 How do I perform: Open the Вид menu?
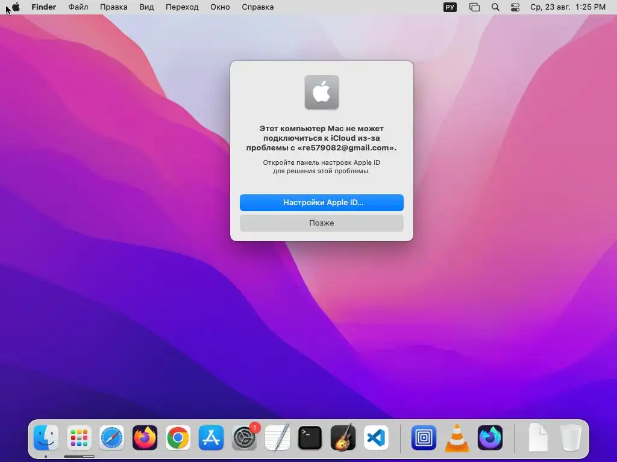click(146, 7)
